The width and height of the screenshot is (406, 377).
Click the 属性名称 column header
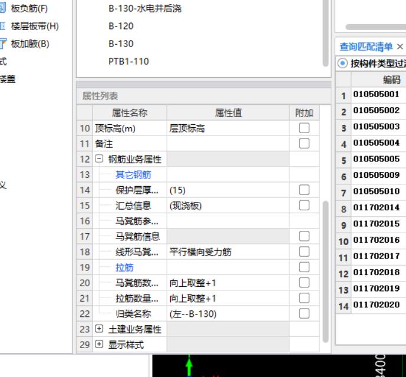pyautogui.click(x=130, y=113)
